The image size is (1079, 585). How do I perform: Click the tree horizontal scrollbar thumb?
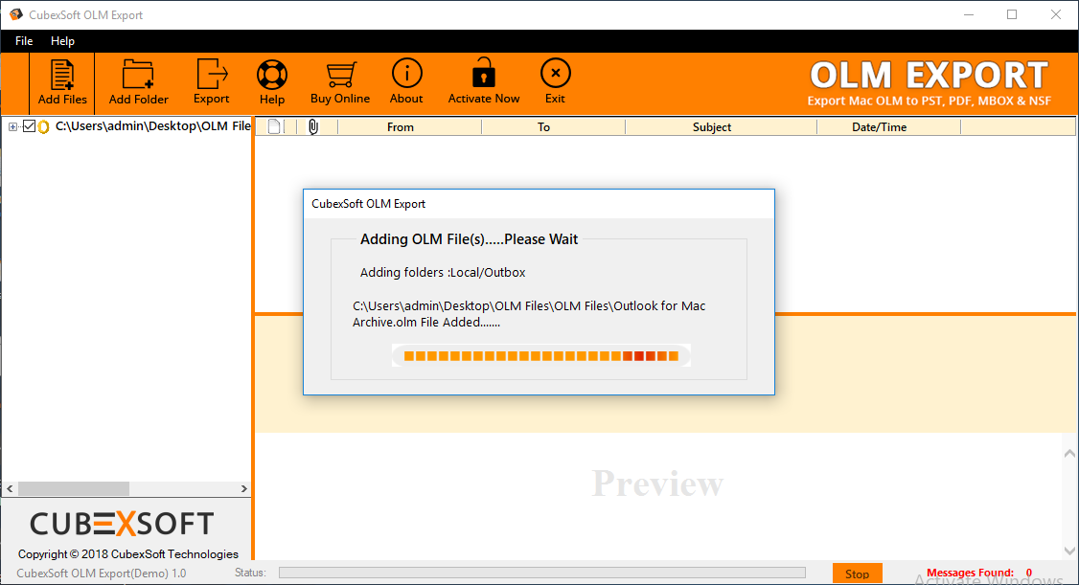click(74, 488)
